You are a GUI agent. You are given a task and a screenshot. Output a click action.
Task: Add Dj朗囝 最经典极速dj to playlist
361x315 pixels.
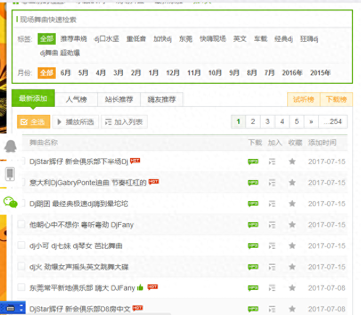(272, 204)
